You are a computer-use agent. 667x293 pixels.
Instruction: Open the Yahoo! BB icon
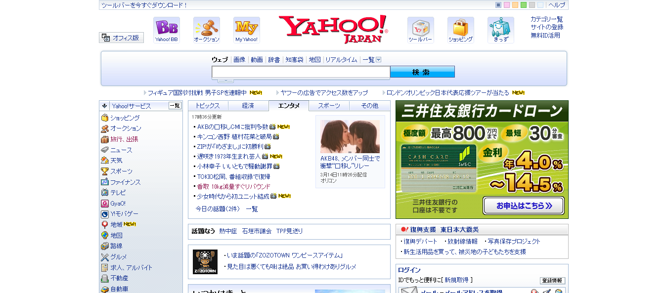(167, 30)
